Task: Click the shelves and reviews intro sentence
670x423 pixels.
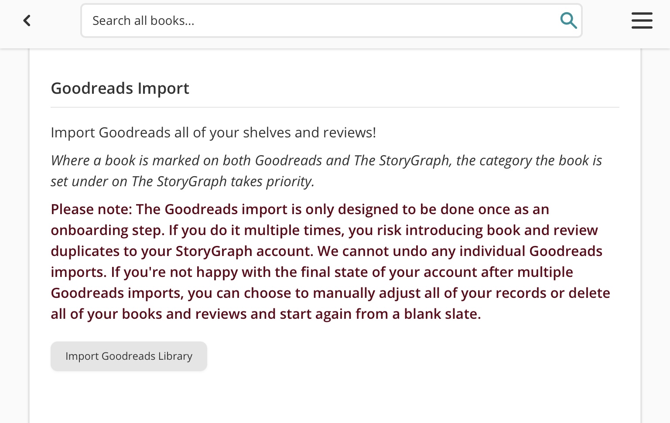Action: coord(213,133)
